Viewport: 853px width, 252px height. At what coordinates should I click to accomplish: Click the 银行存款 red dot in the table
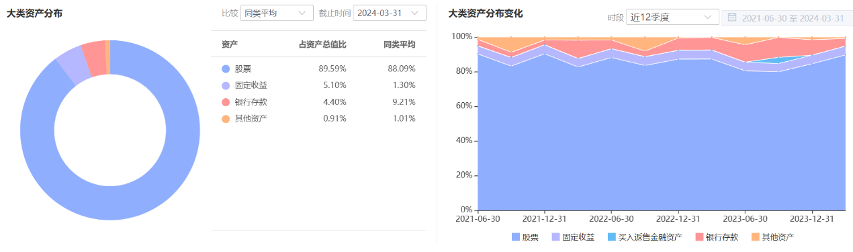pyautogui.click(x=225, y=102)
